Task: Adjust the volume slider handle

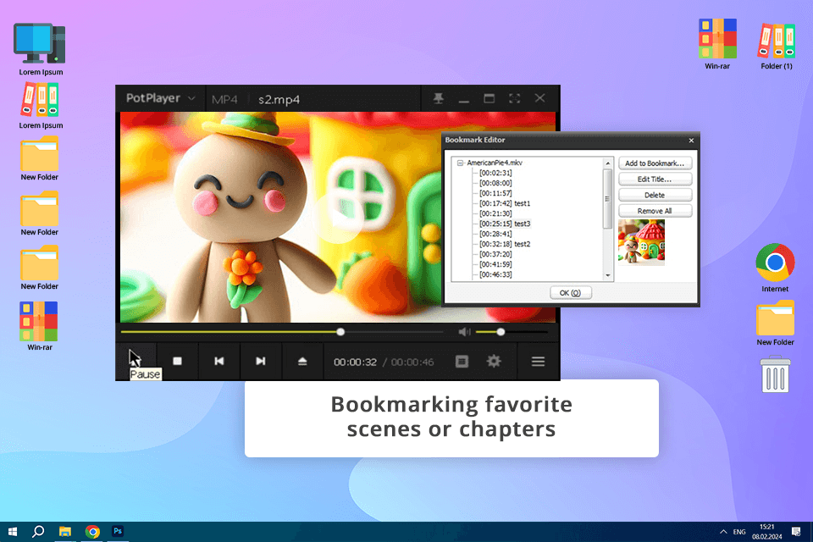Action: 501,332
